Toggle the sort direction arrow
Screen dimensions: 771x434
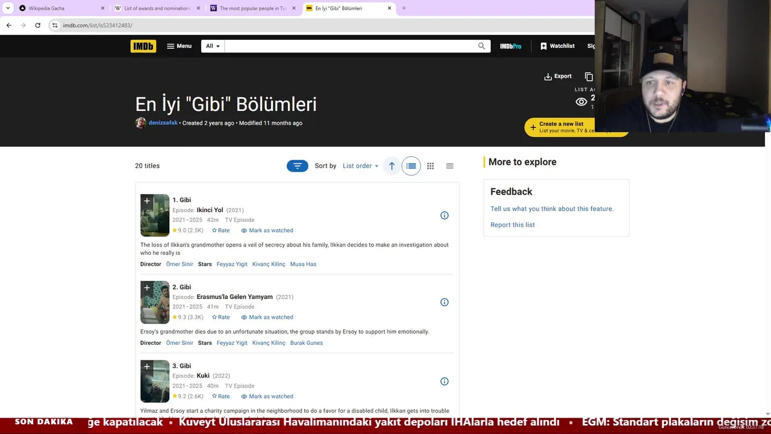pos(392,166)
